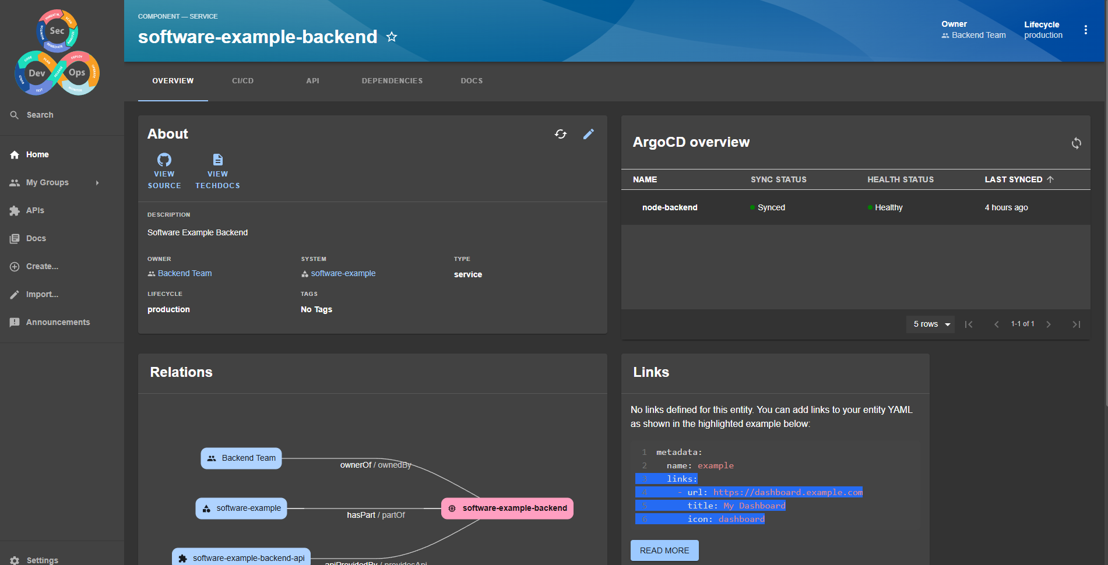The width and height of the screenshot is (1108, 565).
Task: Switch to the Dependencies tab
Action: coord(392,81)
